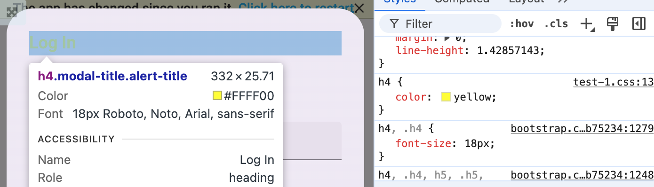Open the test-1.css:13 source link
The height and width of the screenshot is (187, 654).
pyautogui.click(x=613, y=82)
